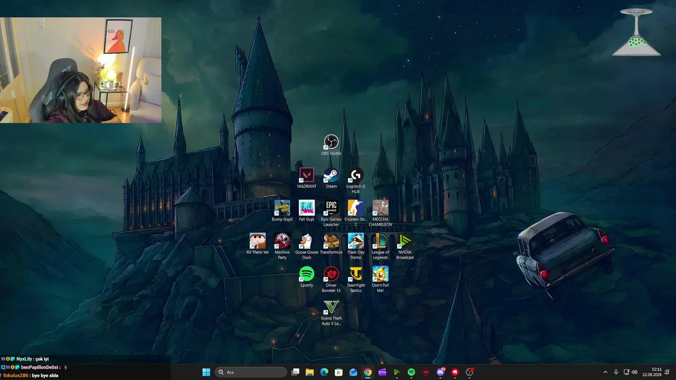The height and width of the screenshot is (380, 676).
Task: Select the Logitech G HUB shortcut
Action: (355, 180)
